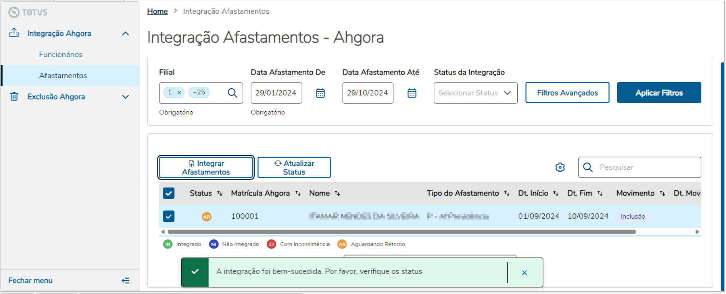This screenshot has width=726, height=294.
Task: Uncheck the row 100001 checkbox
Action: pos(169,216)
